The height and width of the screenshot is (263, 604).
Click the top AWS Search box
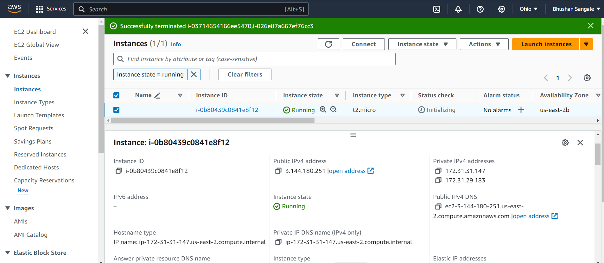coord(191,9)
